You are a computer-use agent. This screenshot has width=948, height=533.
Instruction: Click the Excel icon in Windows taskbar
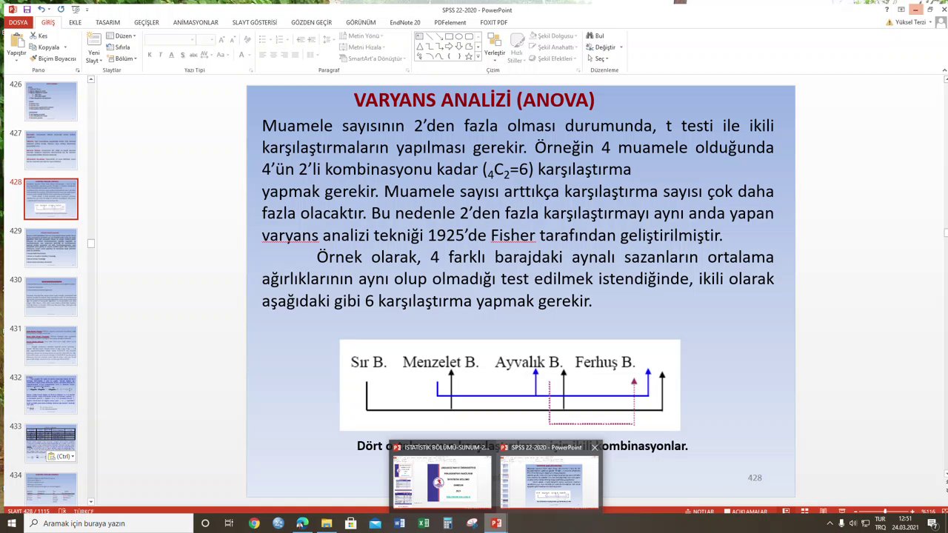pos(423,523)
